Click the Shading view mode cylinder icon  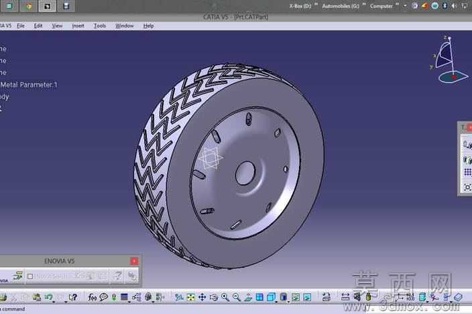click(x=284, y=297)
